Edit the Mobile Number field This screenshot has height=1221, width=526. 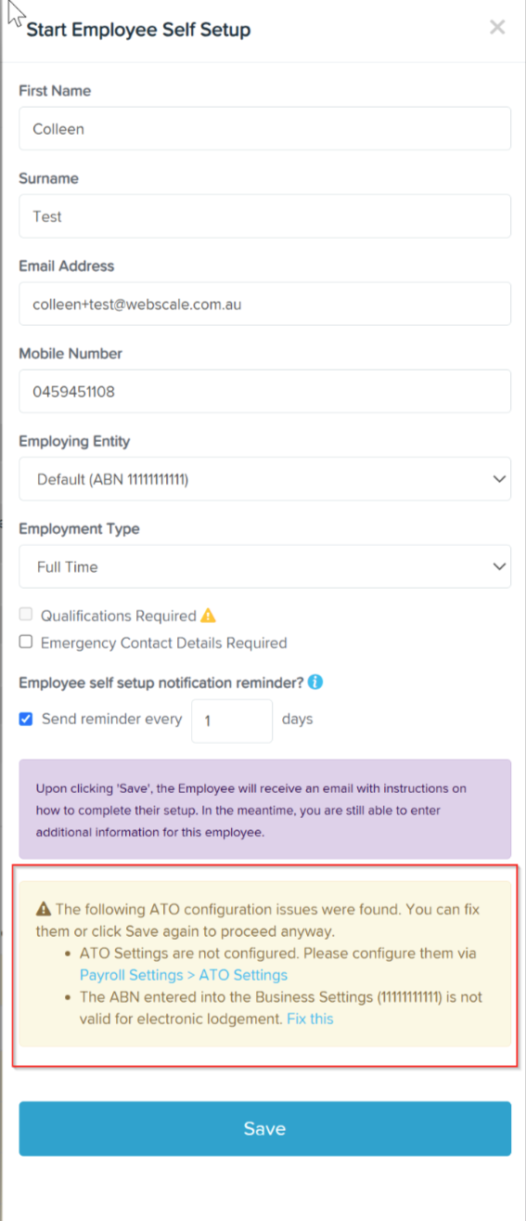265,391
